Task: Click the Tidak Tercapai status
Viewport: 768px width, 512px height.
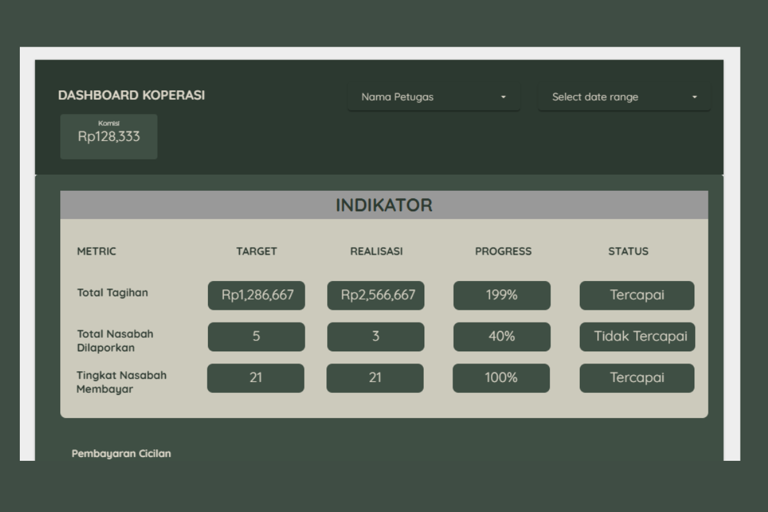Action: (637, 337)
